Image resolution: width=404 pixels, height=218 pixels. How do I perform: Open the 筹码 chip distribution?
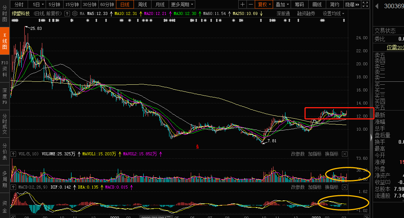299,4
